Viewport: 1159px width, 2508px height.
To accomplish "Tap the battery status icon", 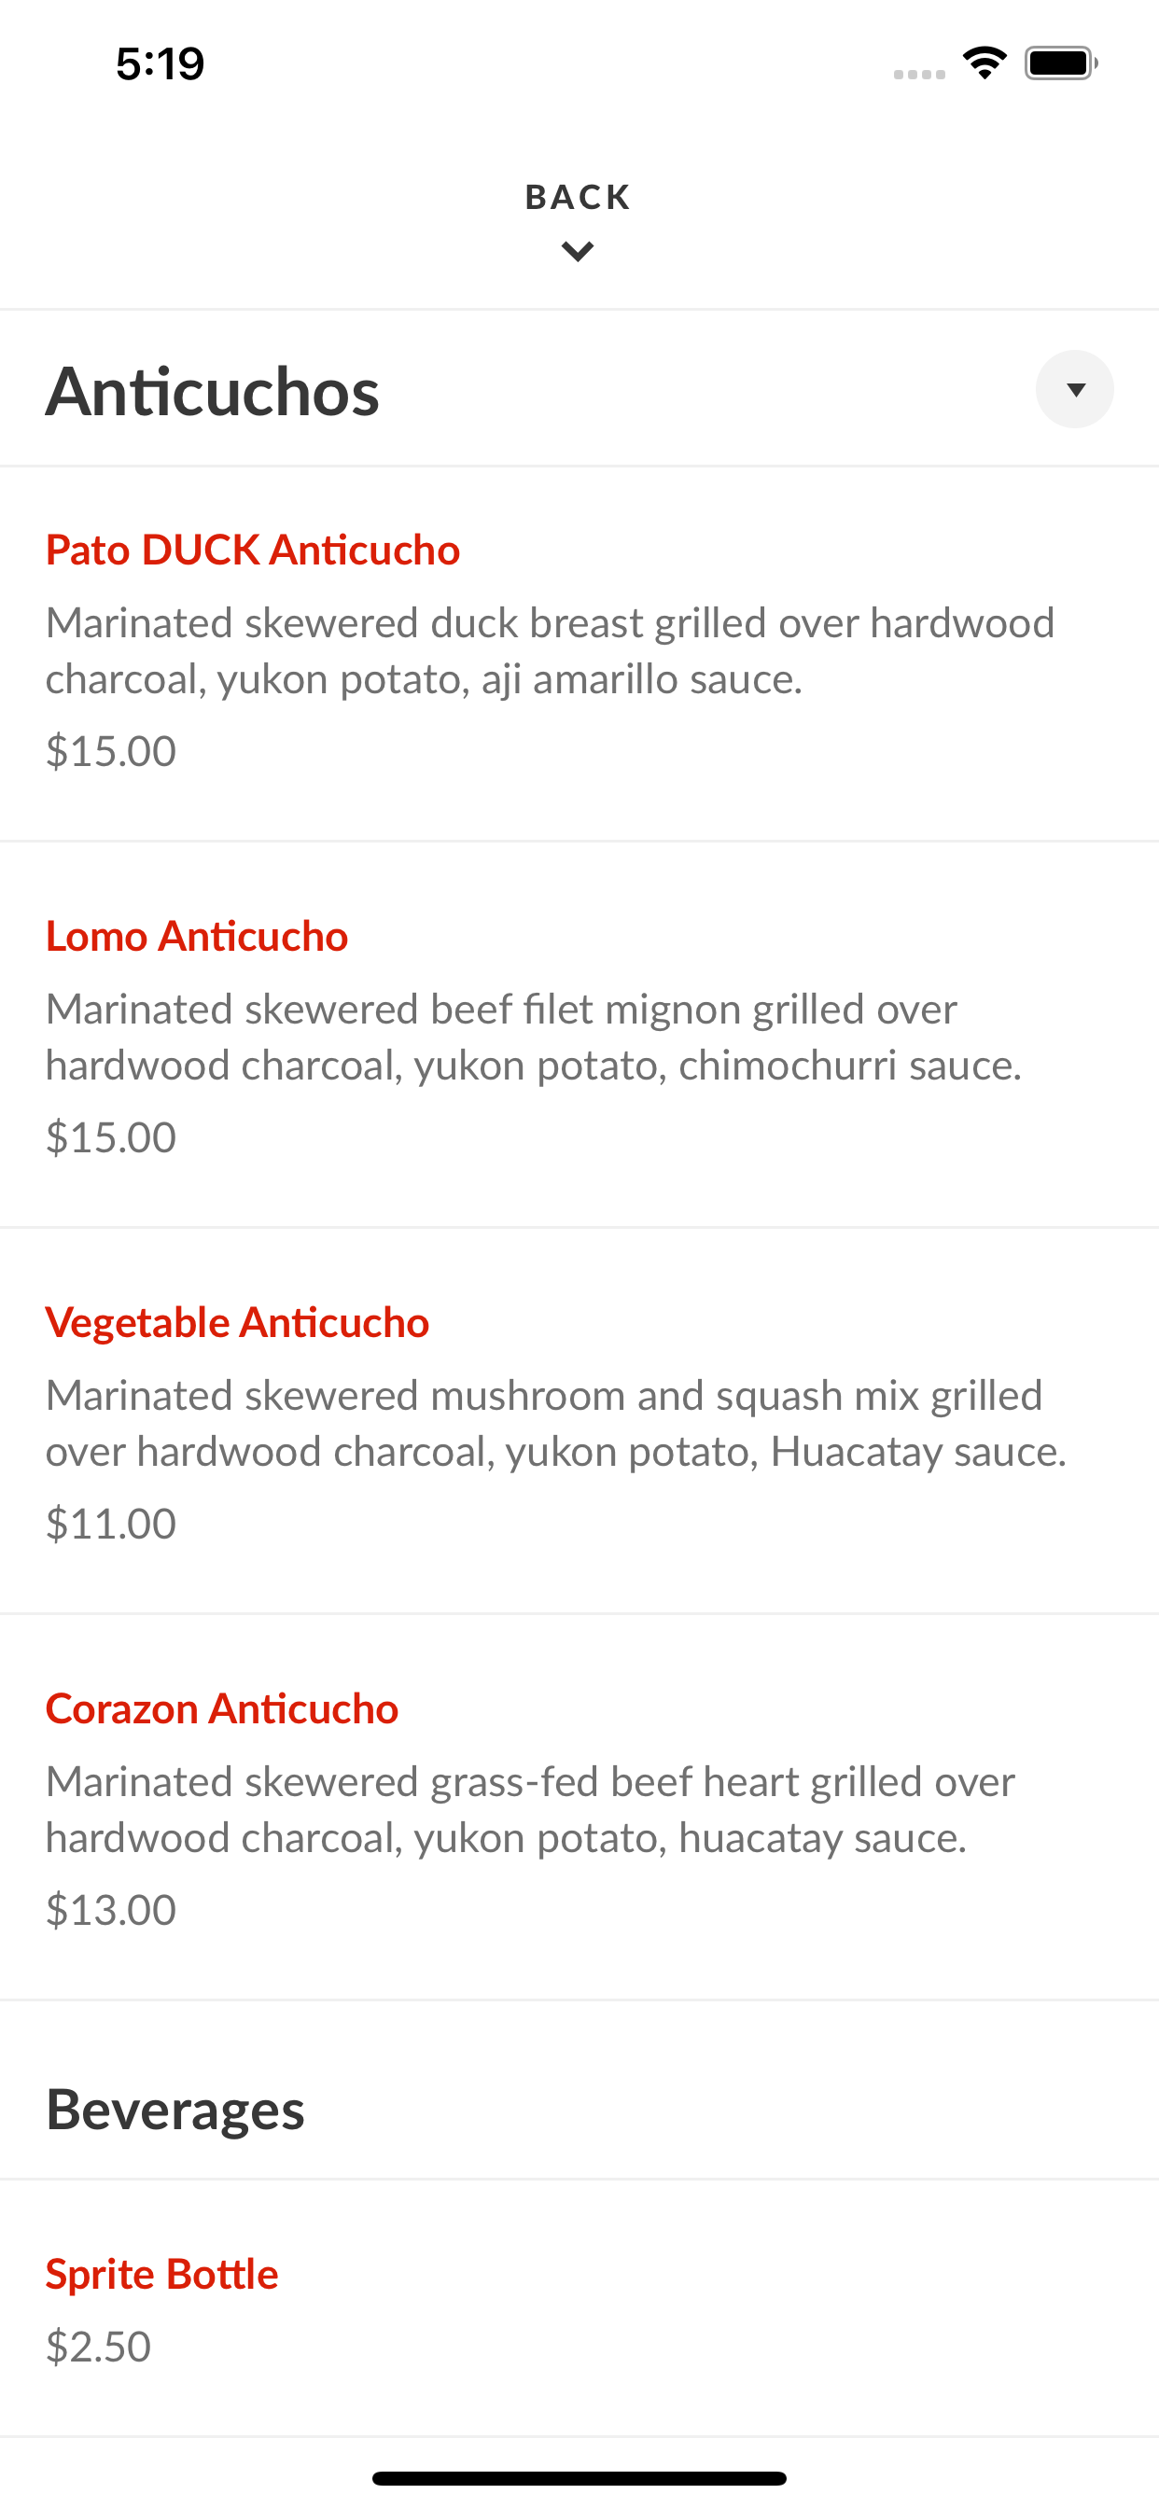I will (1061, 63).
